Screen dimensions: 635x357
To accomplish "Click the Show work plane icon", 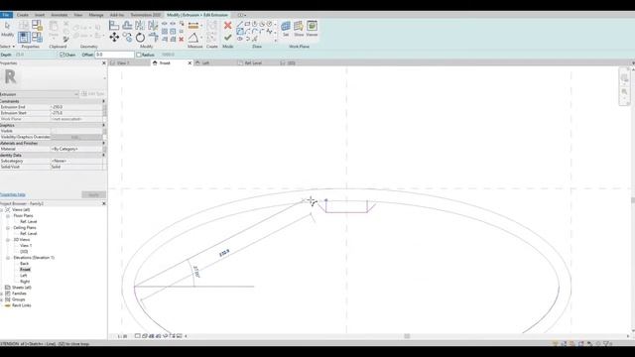I will point(299,27).
